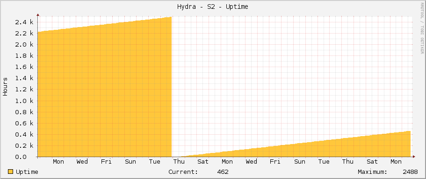Click the current value '462'

223,172
